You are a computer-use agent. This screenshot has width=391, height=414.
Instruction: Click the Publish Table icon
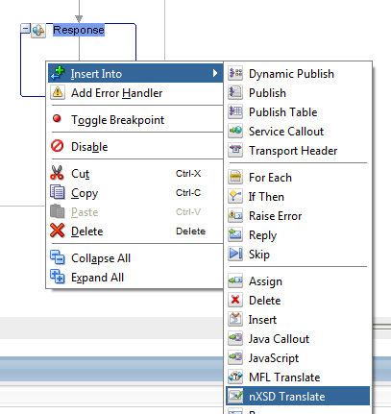point(235,112)
